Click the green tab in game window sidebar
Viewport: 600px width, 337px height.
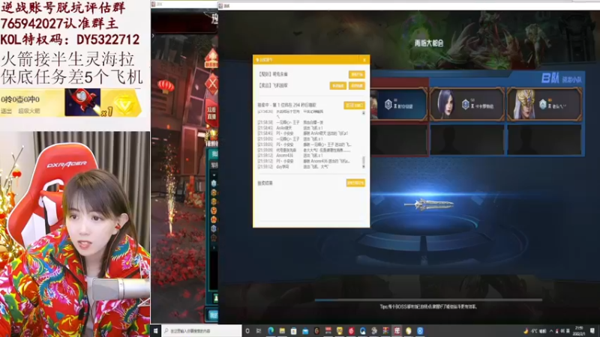tap(214, 154)
